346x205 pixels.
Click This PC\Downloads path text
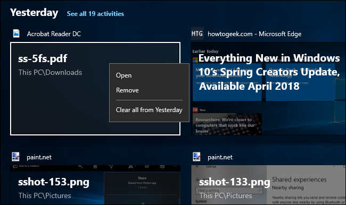coord(50,72)
